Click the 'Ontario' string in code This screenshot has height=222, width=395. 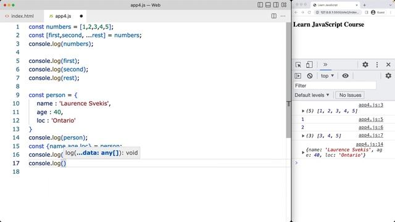(x=64, y=121)
